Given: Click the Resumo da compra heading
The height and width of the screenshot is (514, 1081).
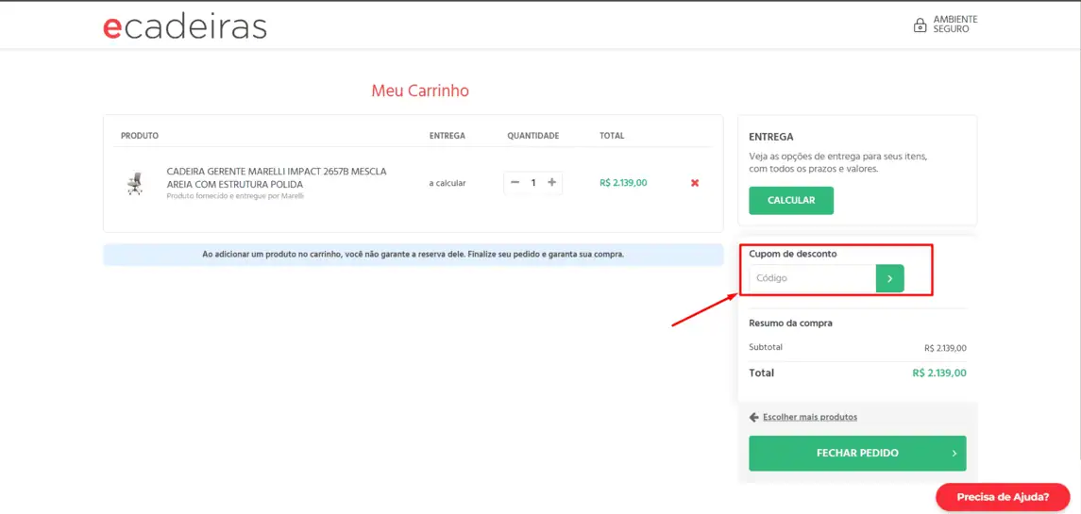Looking at the screenshot, I should pos(790,323).
